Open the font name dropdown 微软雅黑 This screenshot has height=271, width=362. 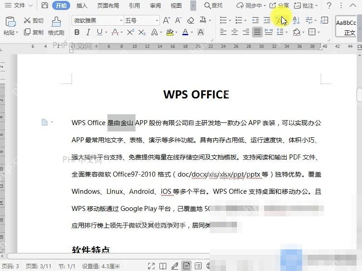pos(121,20)
